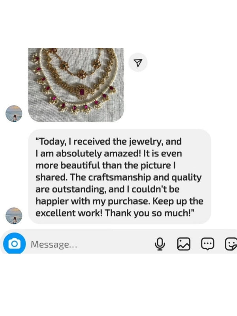Screen dimensions: 237x316
Task: Open the necklace photo attachment
Action: [76, 85]
